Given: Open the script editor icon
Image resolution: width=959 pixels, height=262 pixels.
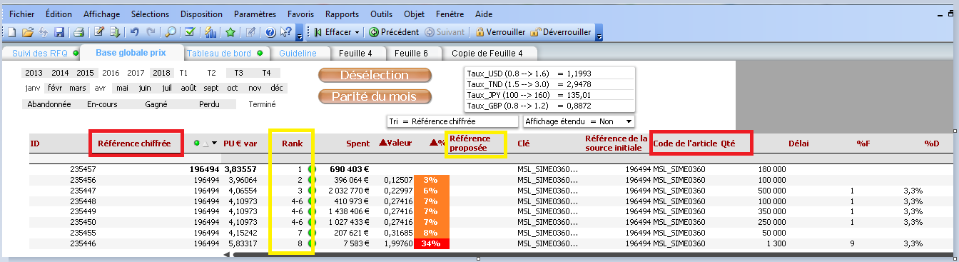Looking at the screenshot, I should (99, 32).
